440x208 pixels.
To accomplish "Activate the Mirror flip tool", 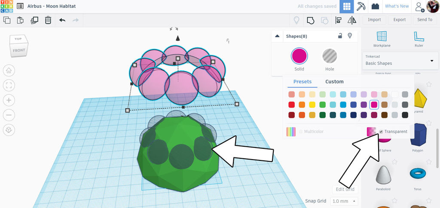I will pyautogui.click(x=351, y=20).
